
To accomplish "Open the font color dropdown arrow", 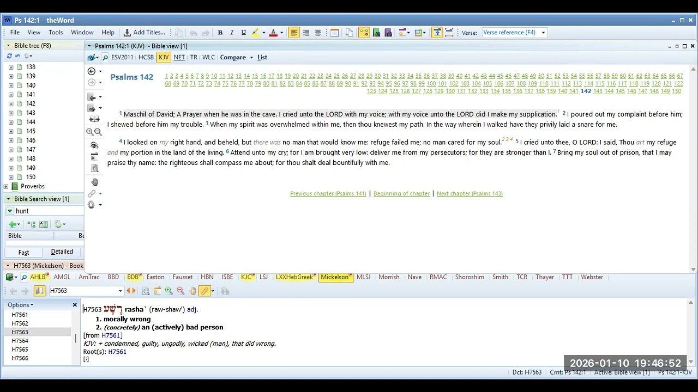I will click(x=281, y=33).
